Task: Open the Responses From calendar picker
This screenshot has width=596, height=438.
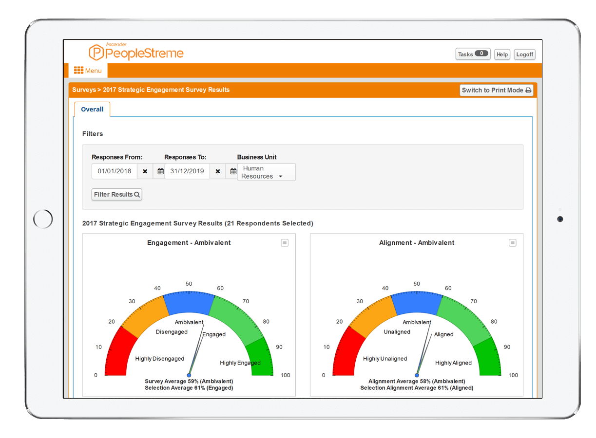Action: [x=160, y=171]
